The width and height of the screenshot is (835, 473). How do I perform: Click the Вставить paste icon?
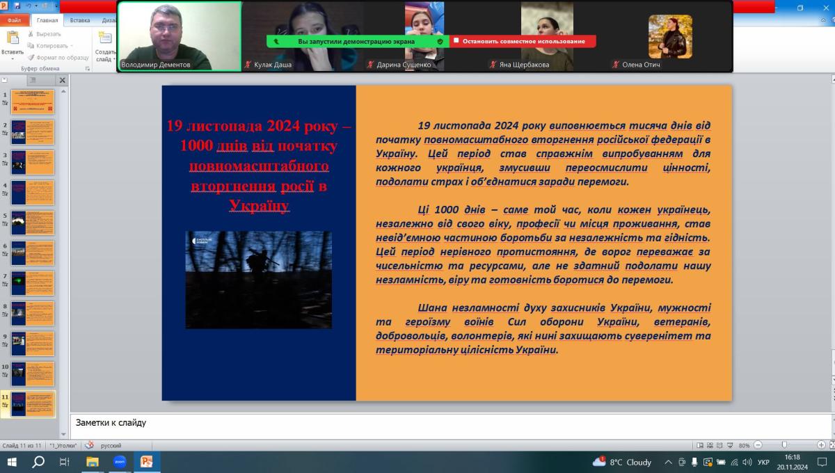click(x=12, y=38)
